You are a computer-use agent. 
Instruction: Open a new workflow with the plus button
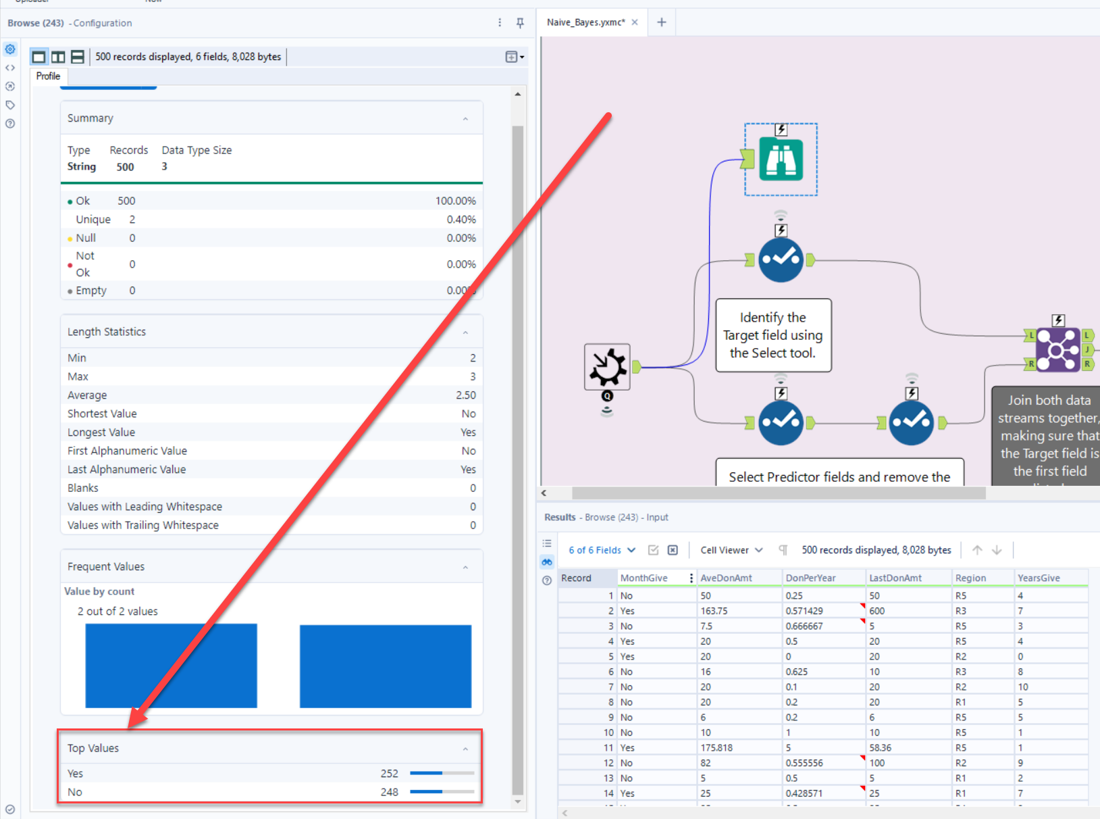[x=661, y=22]
